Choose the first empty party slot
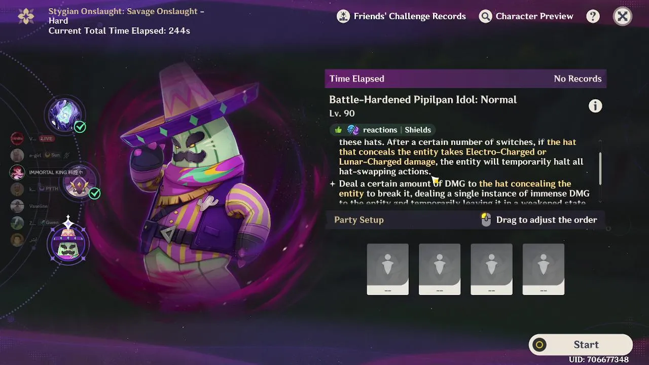Screen dimensions: 649x365 point(387,269)
